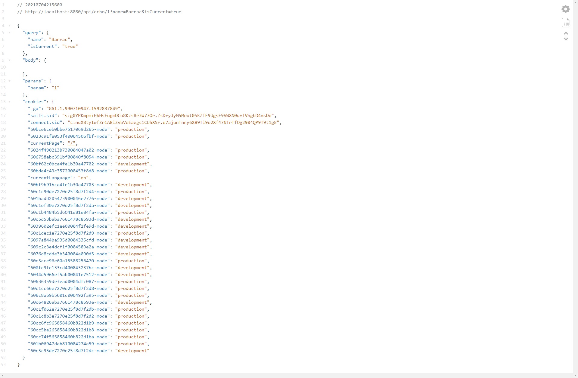Collapse all nodes with up chevron

(x=566, y=33)
